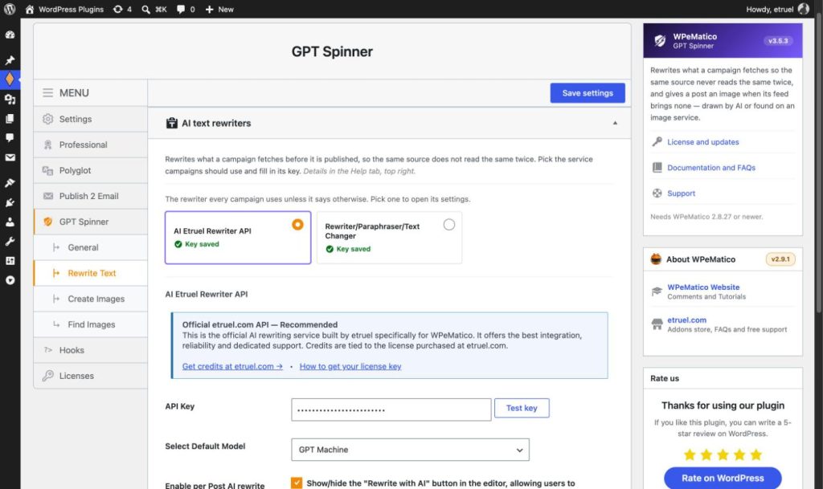Click the key icon beside License and updates

[657, 141]
